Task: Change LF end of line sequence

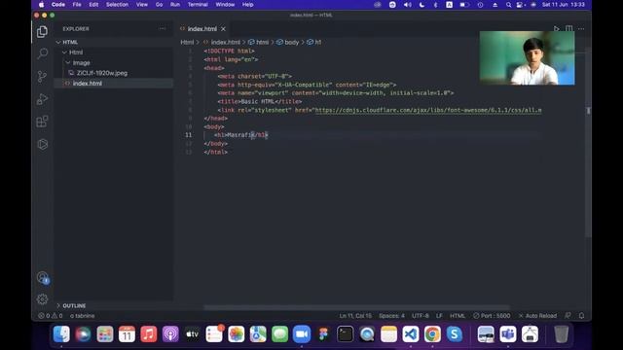Action: [x=439, y=316]
